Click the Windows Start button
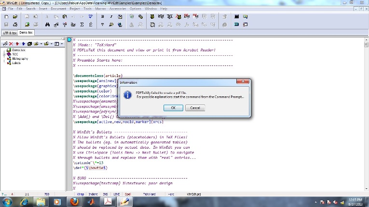 click(x=7, y=202)
